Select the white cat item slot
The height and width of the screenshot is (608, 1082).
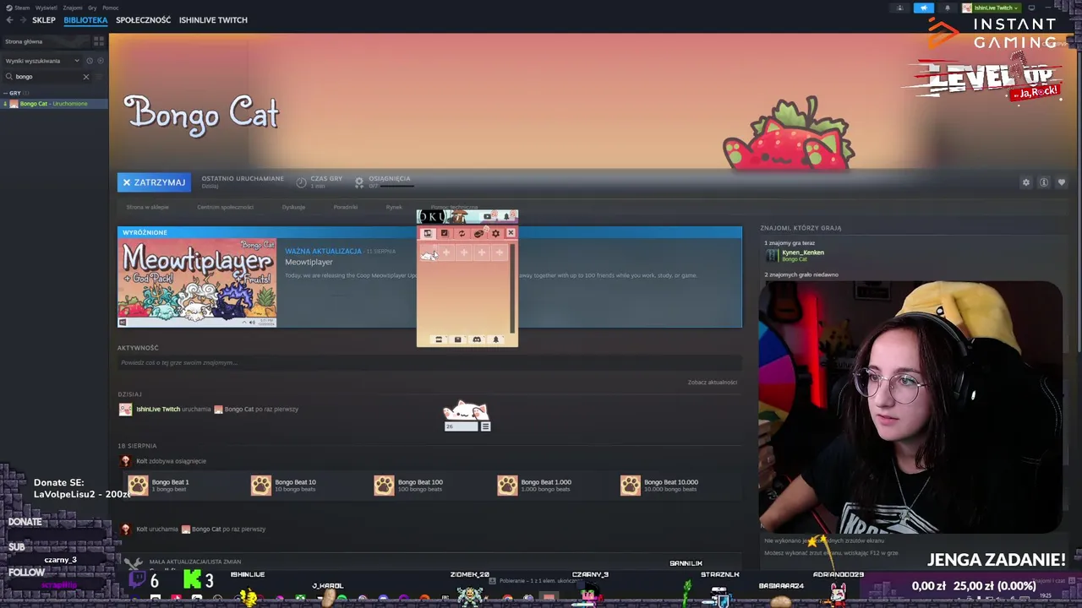click(429, 253)
